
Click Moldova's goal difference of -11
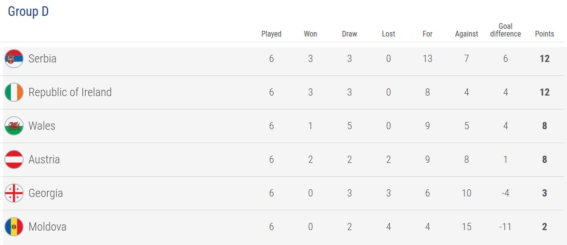pos(505,227)
